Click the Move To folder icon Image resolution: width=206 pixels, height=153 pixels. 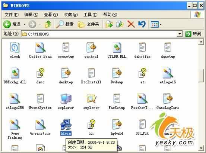click(x=109, y=24)
